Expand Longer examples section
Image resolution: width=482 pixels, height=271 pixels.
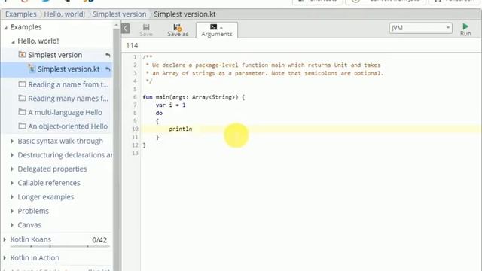(x=12, y=197)
